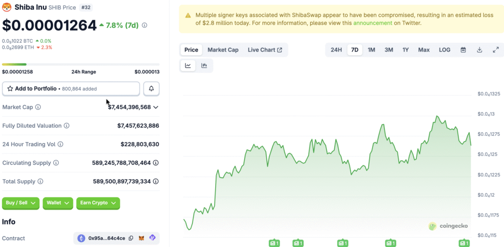The width and height of the screenshot is (504, 247).
Task: Switch to the Market Cap chart tab
Action: [223, 50]
